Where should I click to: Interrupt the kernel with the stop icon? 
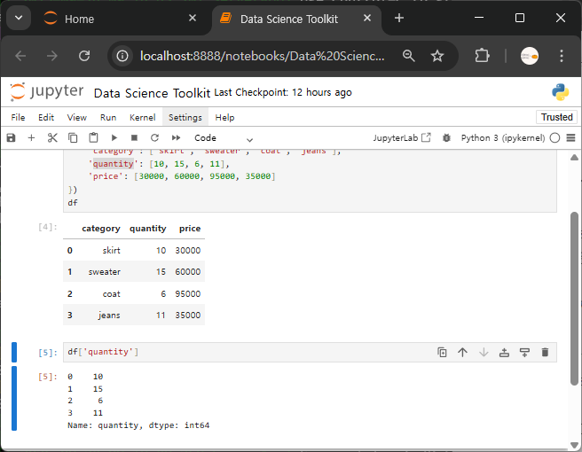[134, 138]
